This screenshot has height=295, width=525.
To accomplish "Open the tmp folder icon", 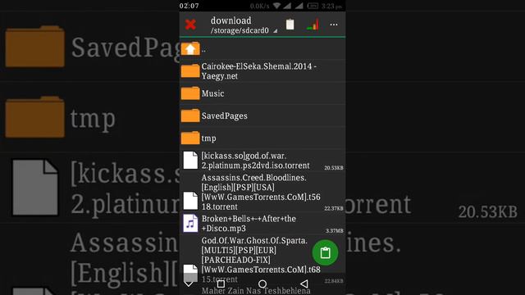I will 190,138.
